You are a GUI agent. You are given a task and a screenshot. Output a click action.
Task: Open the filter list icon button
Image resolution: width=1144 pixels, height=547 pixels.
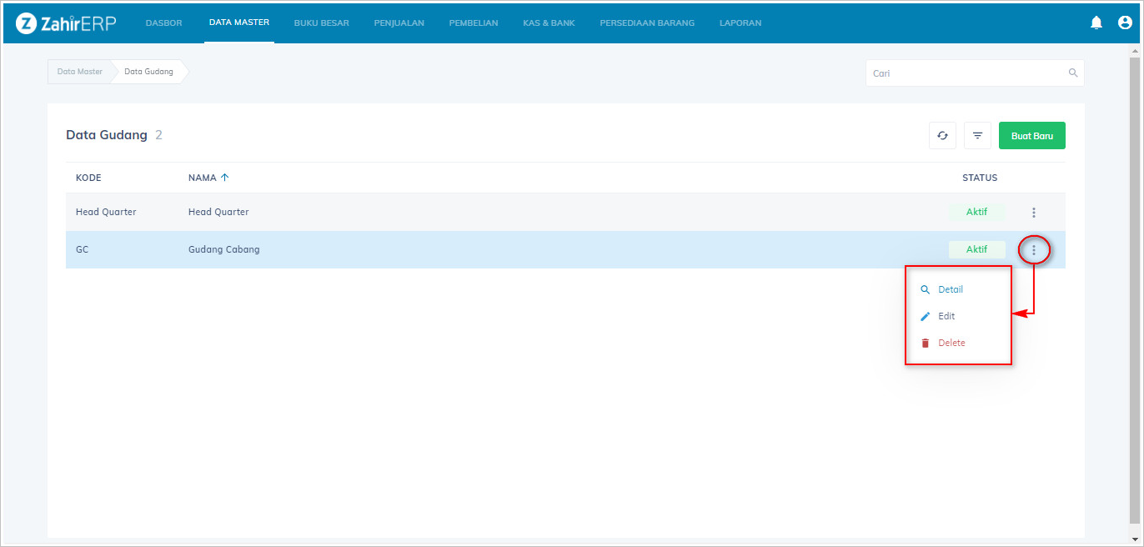[x=977, y=136]
